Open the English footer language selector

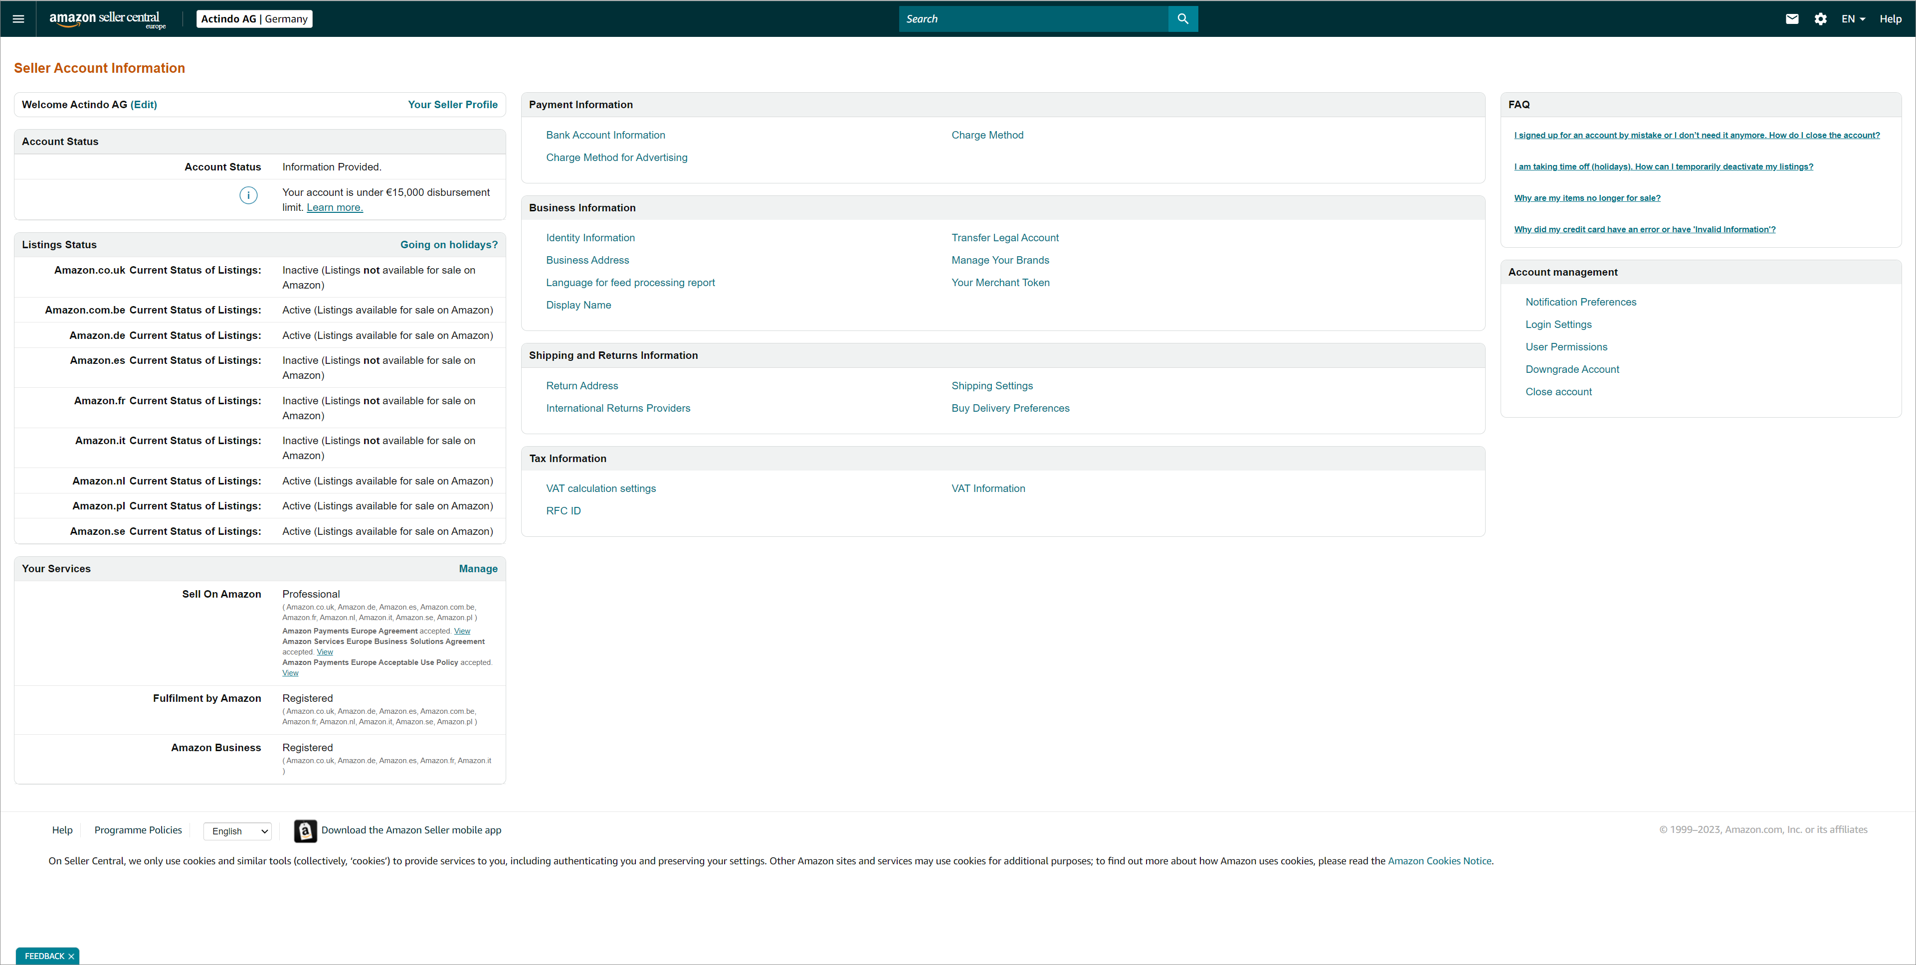(x=238, y=831)
